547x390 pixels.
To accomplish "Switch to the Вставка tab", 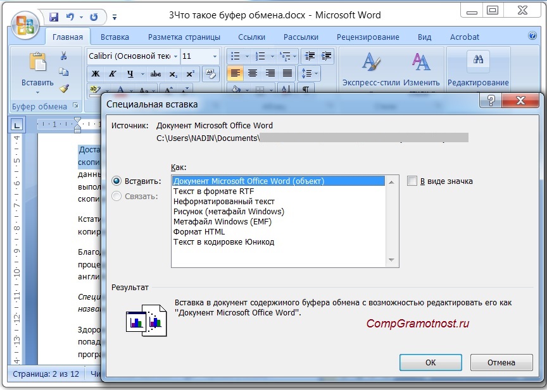I will (x=115, y=37).
